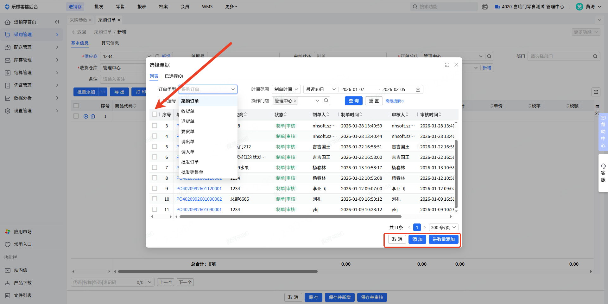
Task: Click 带数量添加 button
Action: pos(444,239)
